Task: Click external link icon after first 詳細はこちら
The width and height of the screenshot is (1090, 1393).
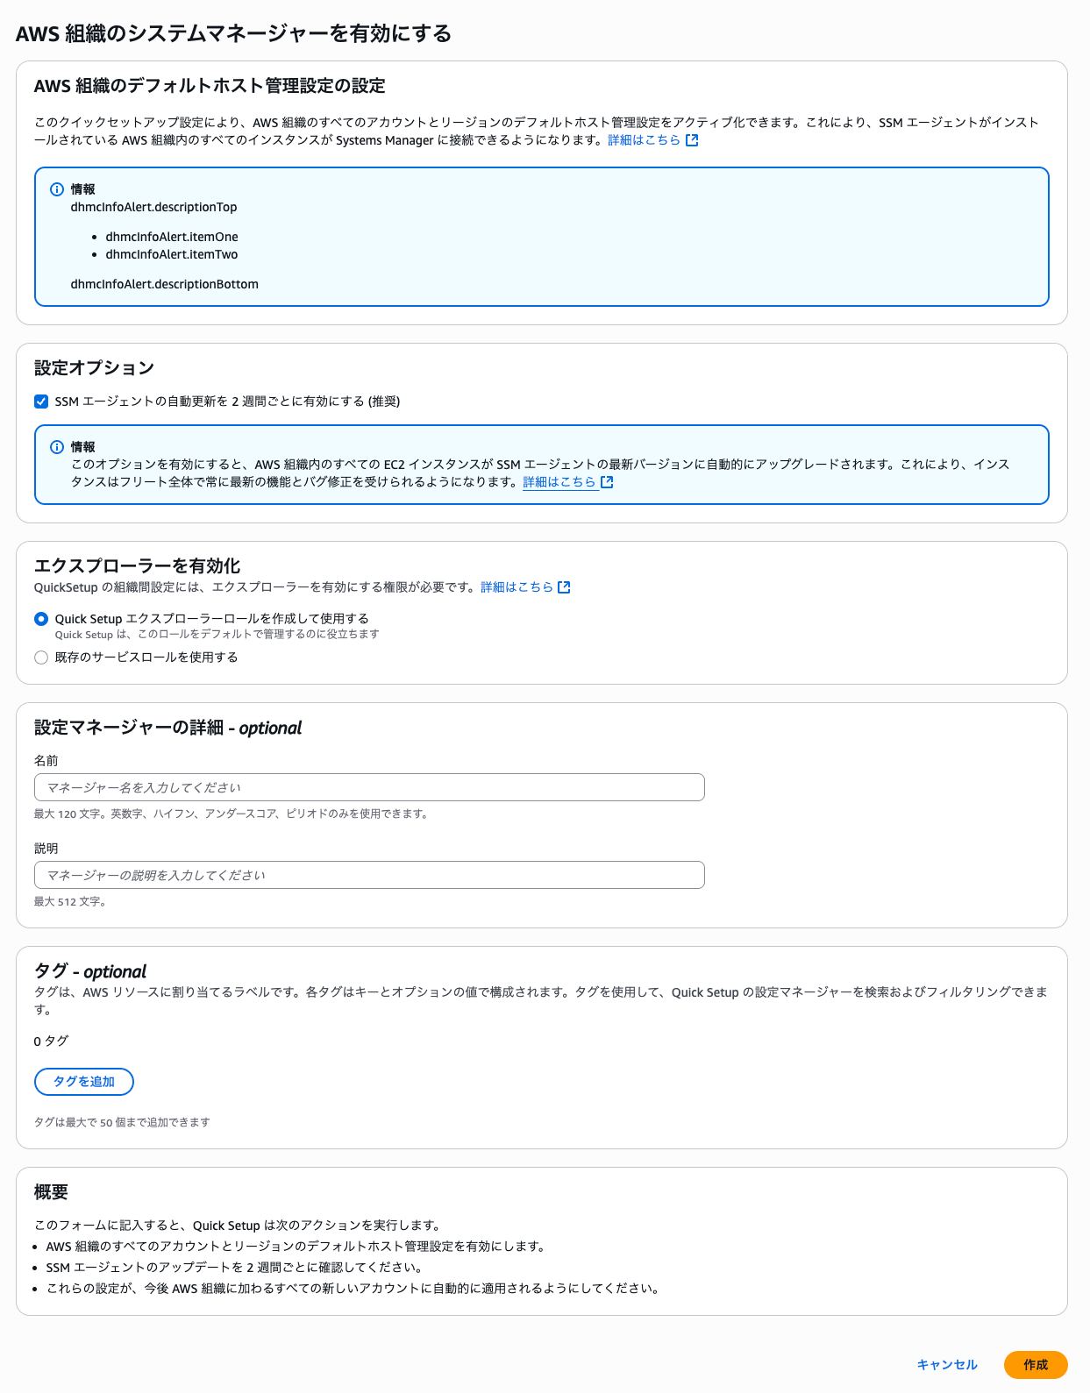Action: click(692, 140)
